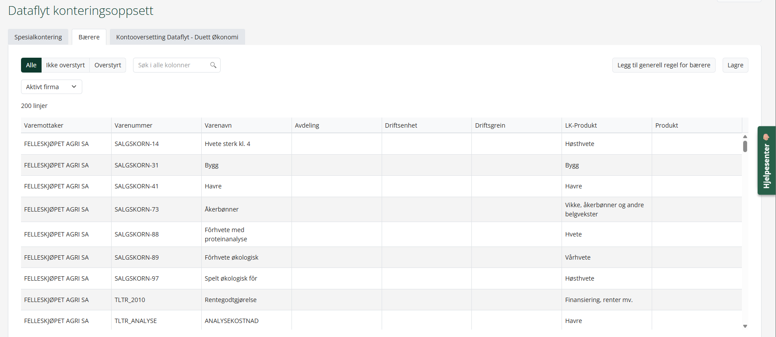Select the SALGSKORN-14 cell

click(156, 144)
